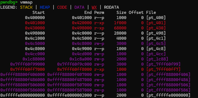The width and height of the screenshot is (198, 98).
Task: Click the End column header
Action: [88, 13]
